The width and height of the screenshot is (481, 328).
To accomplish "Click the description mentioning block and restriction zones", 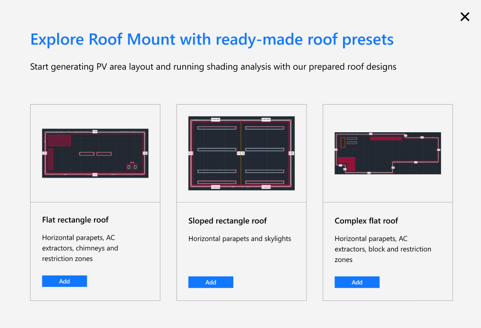I will click(383, 249).
